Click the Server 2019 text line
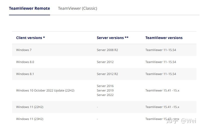201x129 pixels. coord(105,90)
